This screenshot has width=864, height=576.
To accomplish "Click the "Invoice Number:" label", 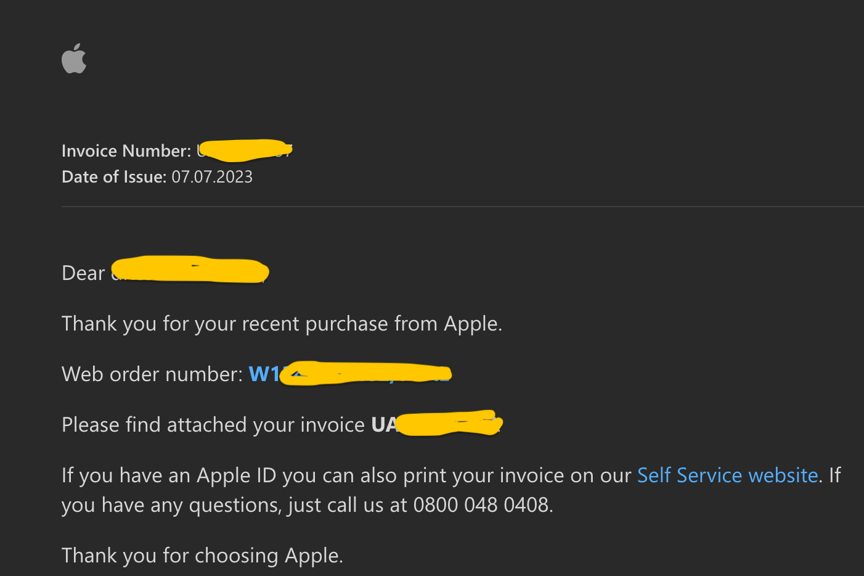I will pos(126,151).
